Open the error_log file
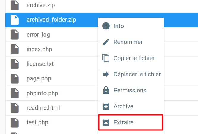Image resolution: width=198 pixels, height=134 pixels. point(38,35)
